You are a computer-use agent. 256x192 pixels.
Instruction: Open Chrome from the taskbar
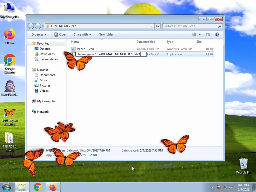38,187
